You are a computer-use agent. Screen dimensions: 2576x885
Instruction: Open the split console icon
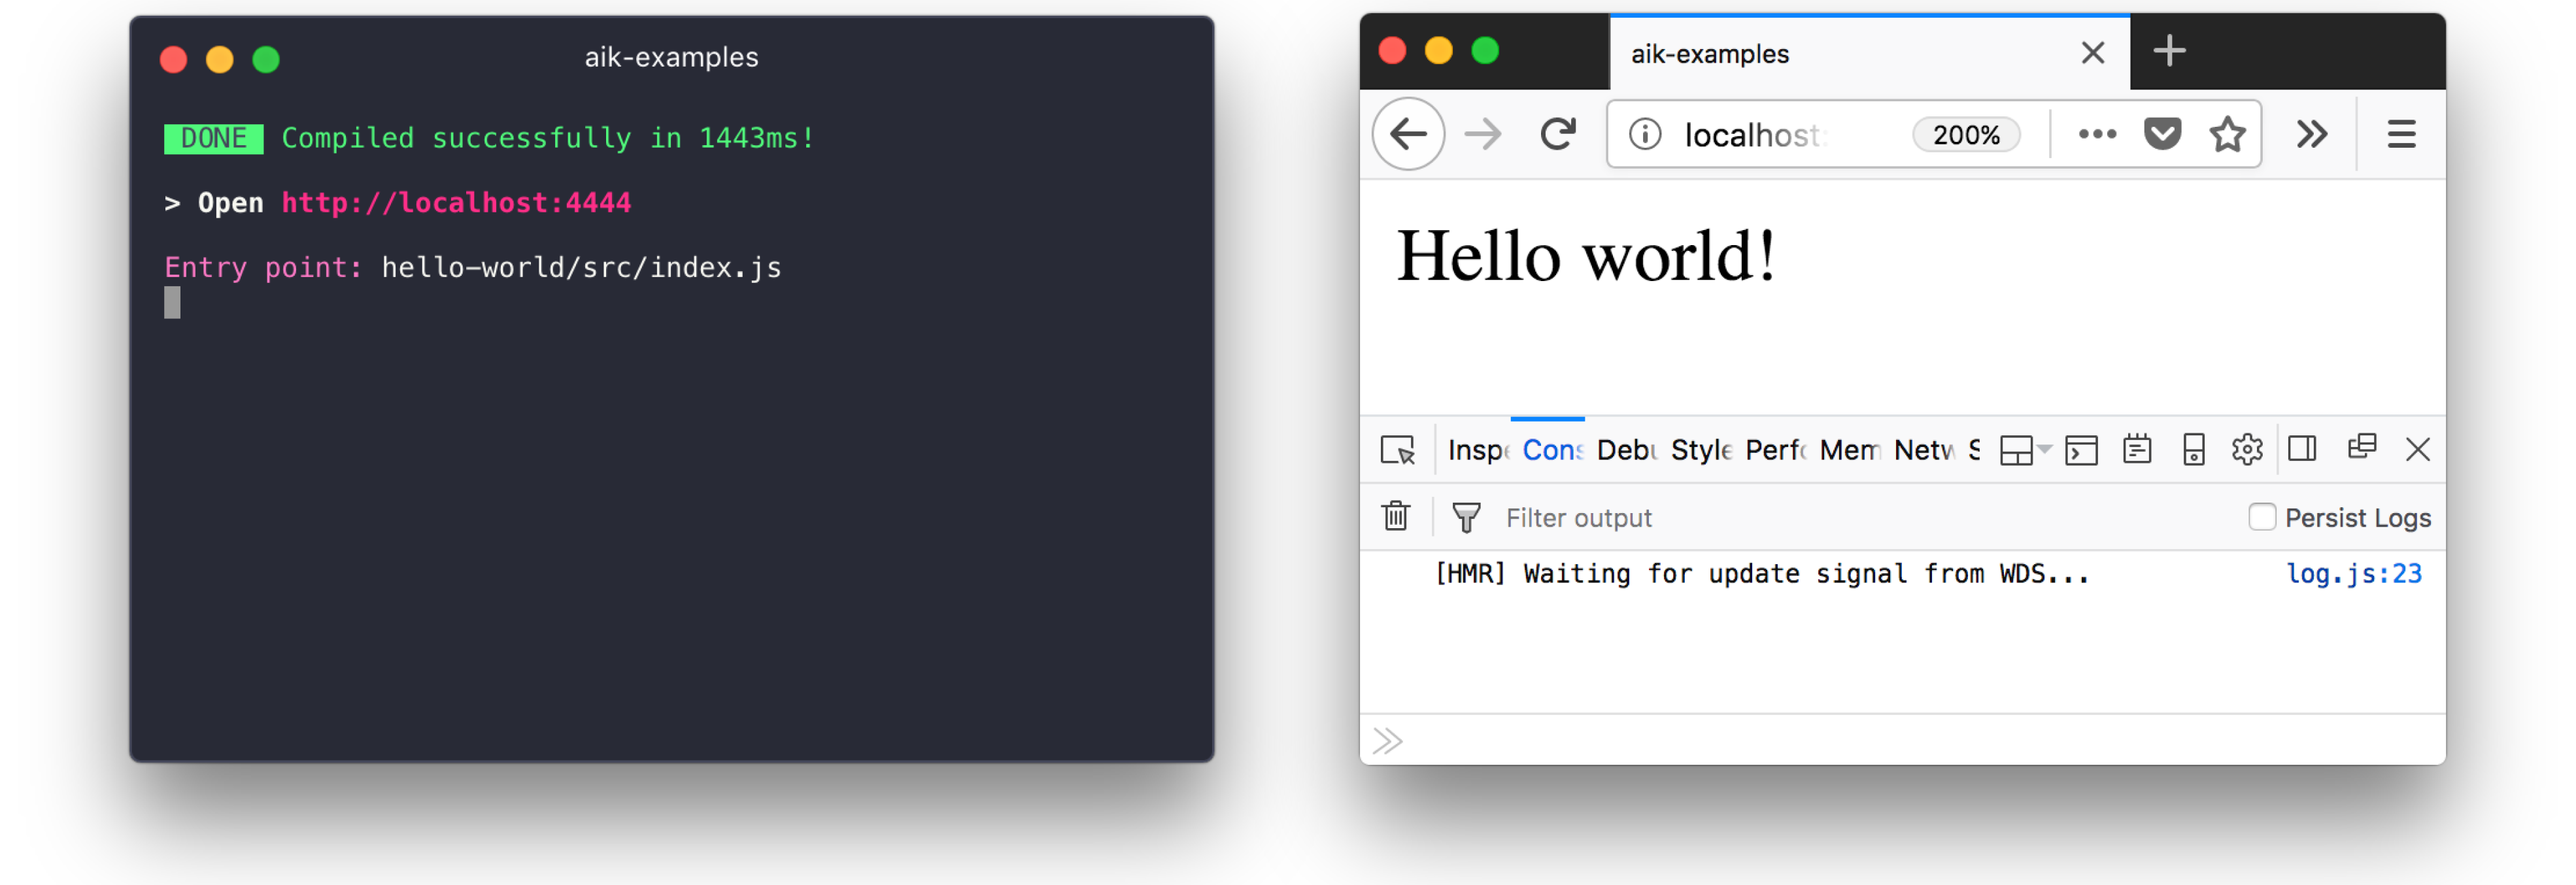[2080, 450]
